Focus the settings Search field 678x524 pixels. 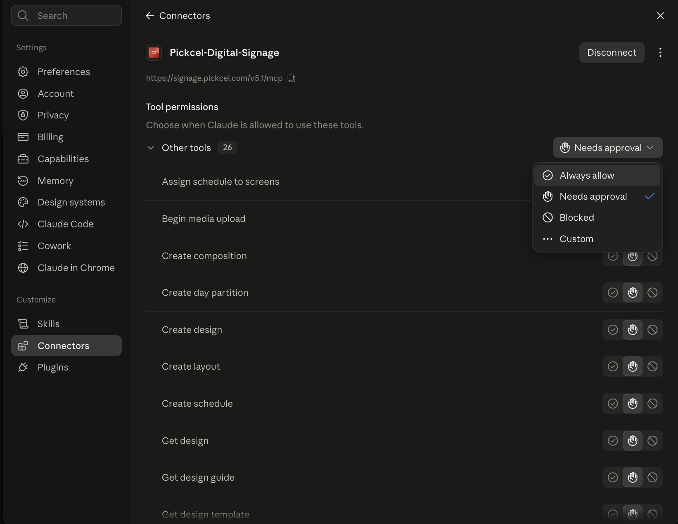pyautogui.click(x=66, y=16)
